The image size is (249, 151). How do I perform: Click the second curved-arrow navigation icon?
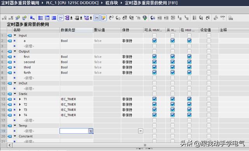[x=118, y=18]
